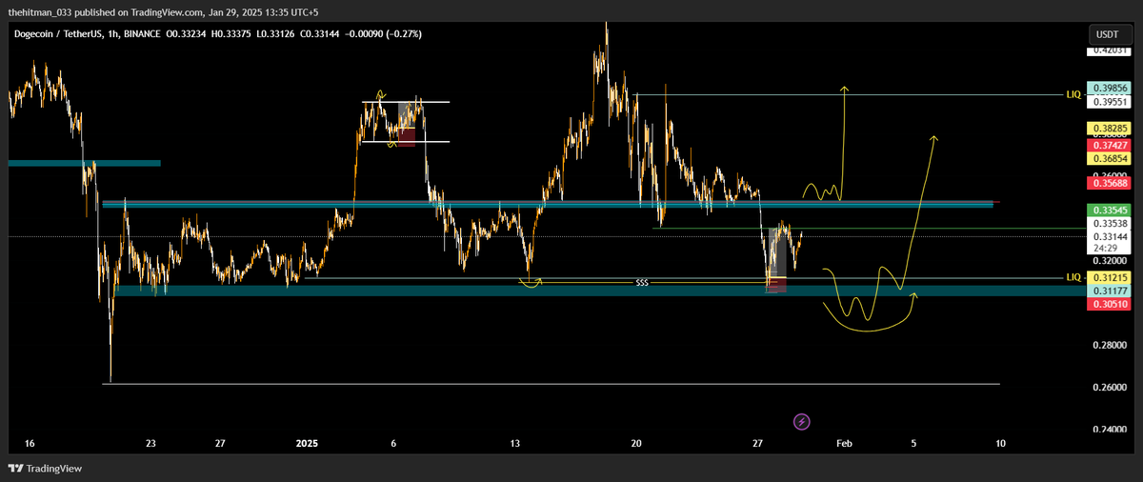Select the 0.39856 price label

[1108, 87]
